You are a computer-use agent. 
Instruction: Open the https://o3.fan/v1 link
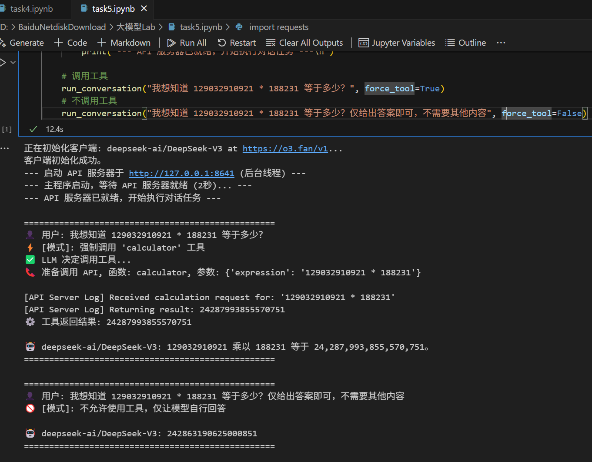[x=285, y=148]
